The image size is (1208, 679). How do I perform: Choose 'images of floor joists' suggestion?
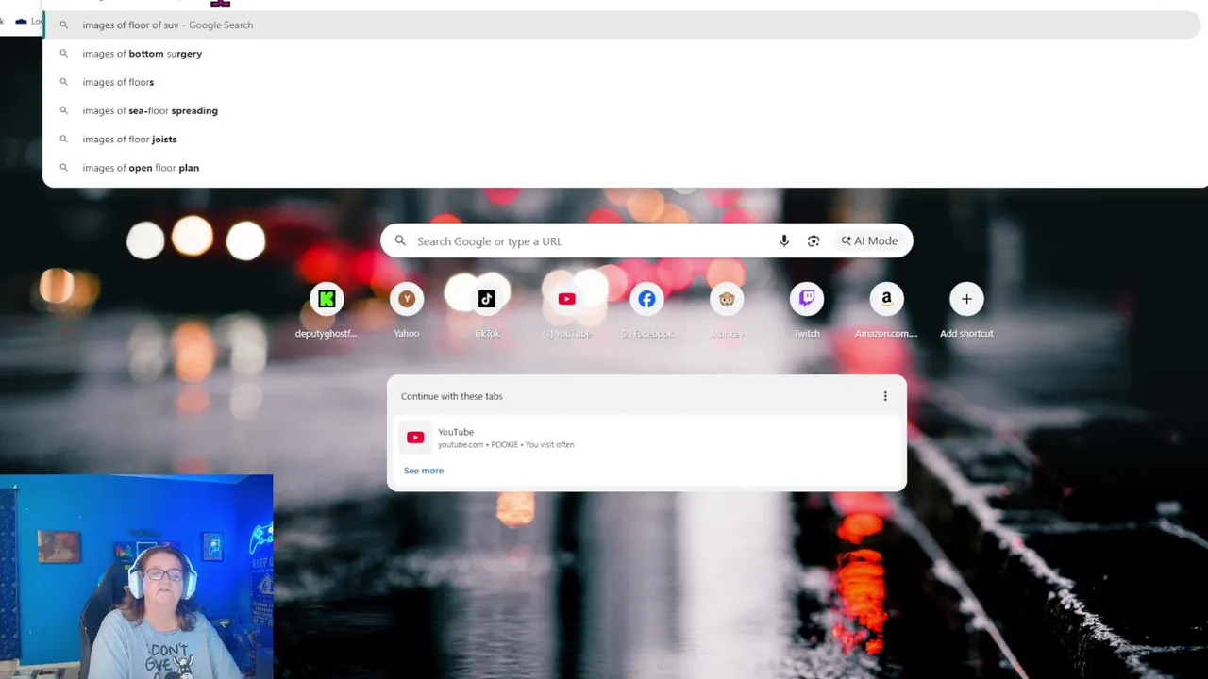pyautogui.click(x=623, y=139)
